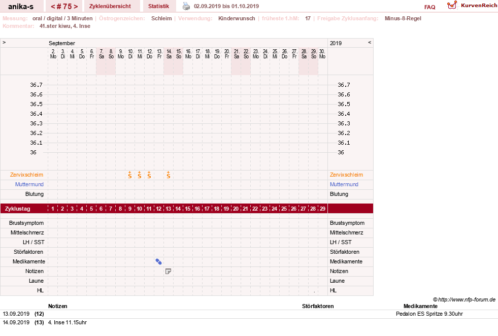Select cycle day 13 in Zyklustag bar
Image resolution: width=498 pixels, height=336 pixels.
[x=169, y=209]
